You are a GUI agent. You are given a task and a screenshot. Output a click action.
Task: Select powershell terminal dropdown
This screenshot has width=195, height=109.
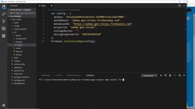pyautogui.click(x=149, y=75)
